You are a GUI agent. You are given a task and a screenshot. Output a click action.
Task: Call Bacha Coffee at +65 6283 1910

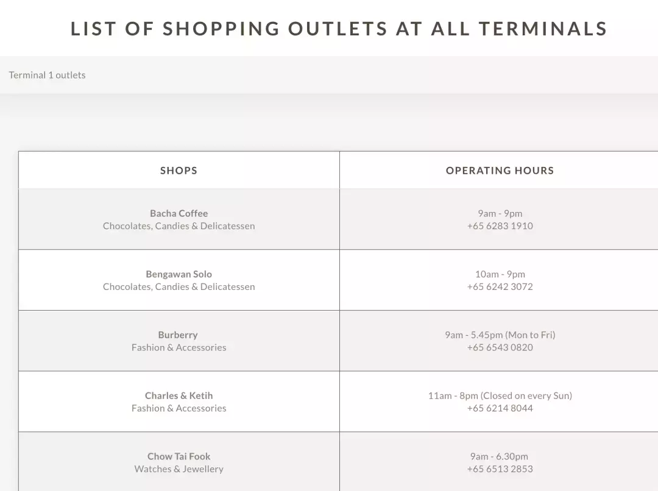click(x=500, y=226)
